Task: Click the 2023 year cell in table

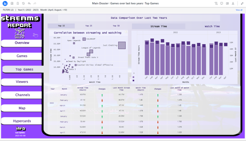Action: pos(52,103)
